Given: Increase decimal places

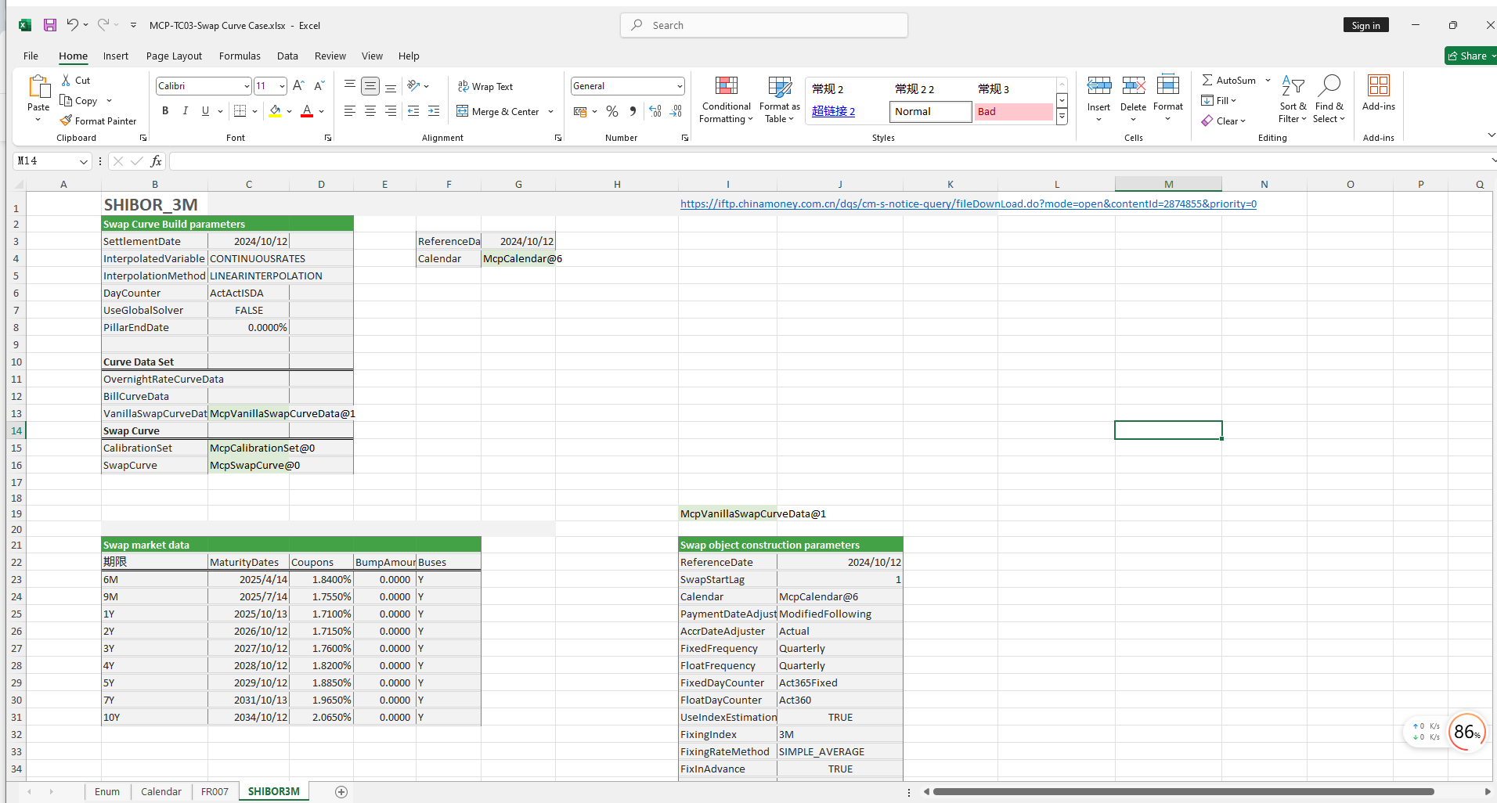Looking at the screenshot, I should click(655, 111).
